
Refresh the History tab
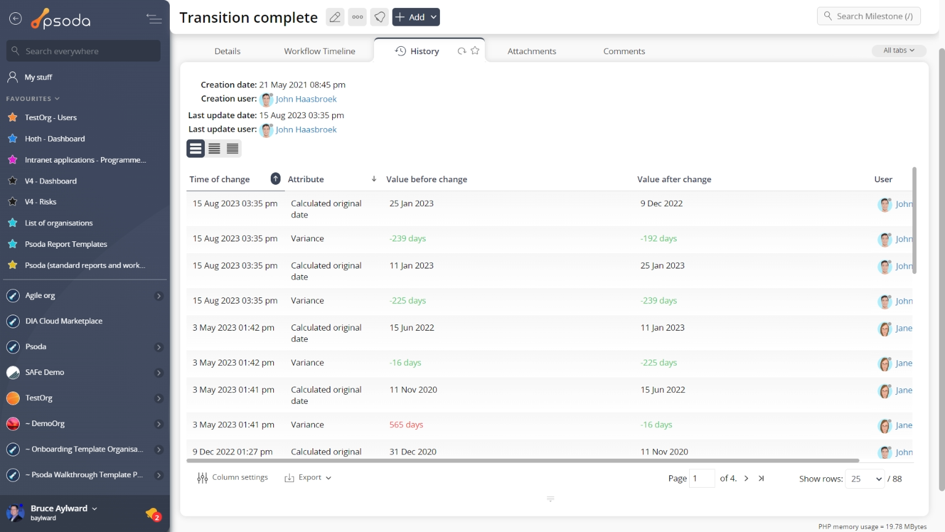461,51
